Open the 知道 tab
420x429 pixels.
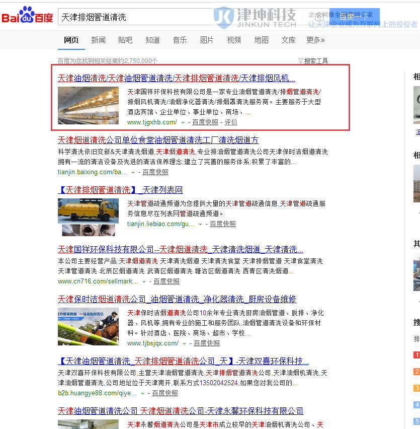(x=152, y=40)
